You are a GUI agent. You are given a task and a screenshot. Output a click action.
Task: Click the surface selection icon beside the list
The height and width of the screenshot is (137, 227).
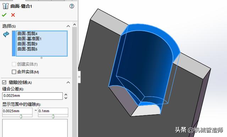[6, 34]
